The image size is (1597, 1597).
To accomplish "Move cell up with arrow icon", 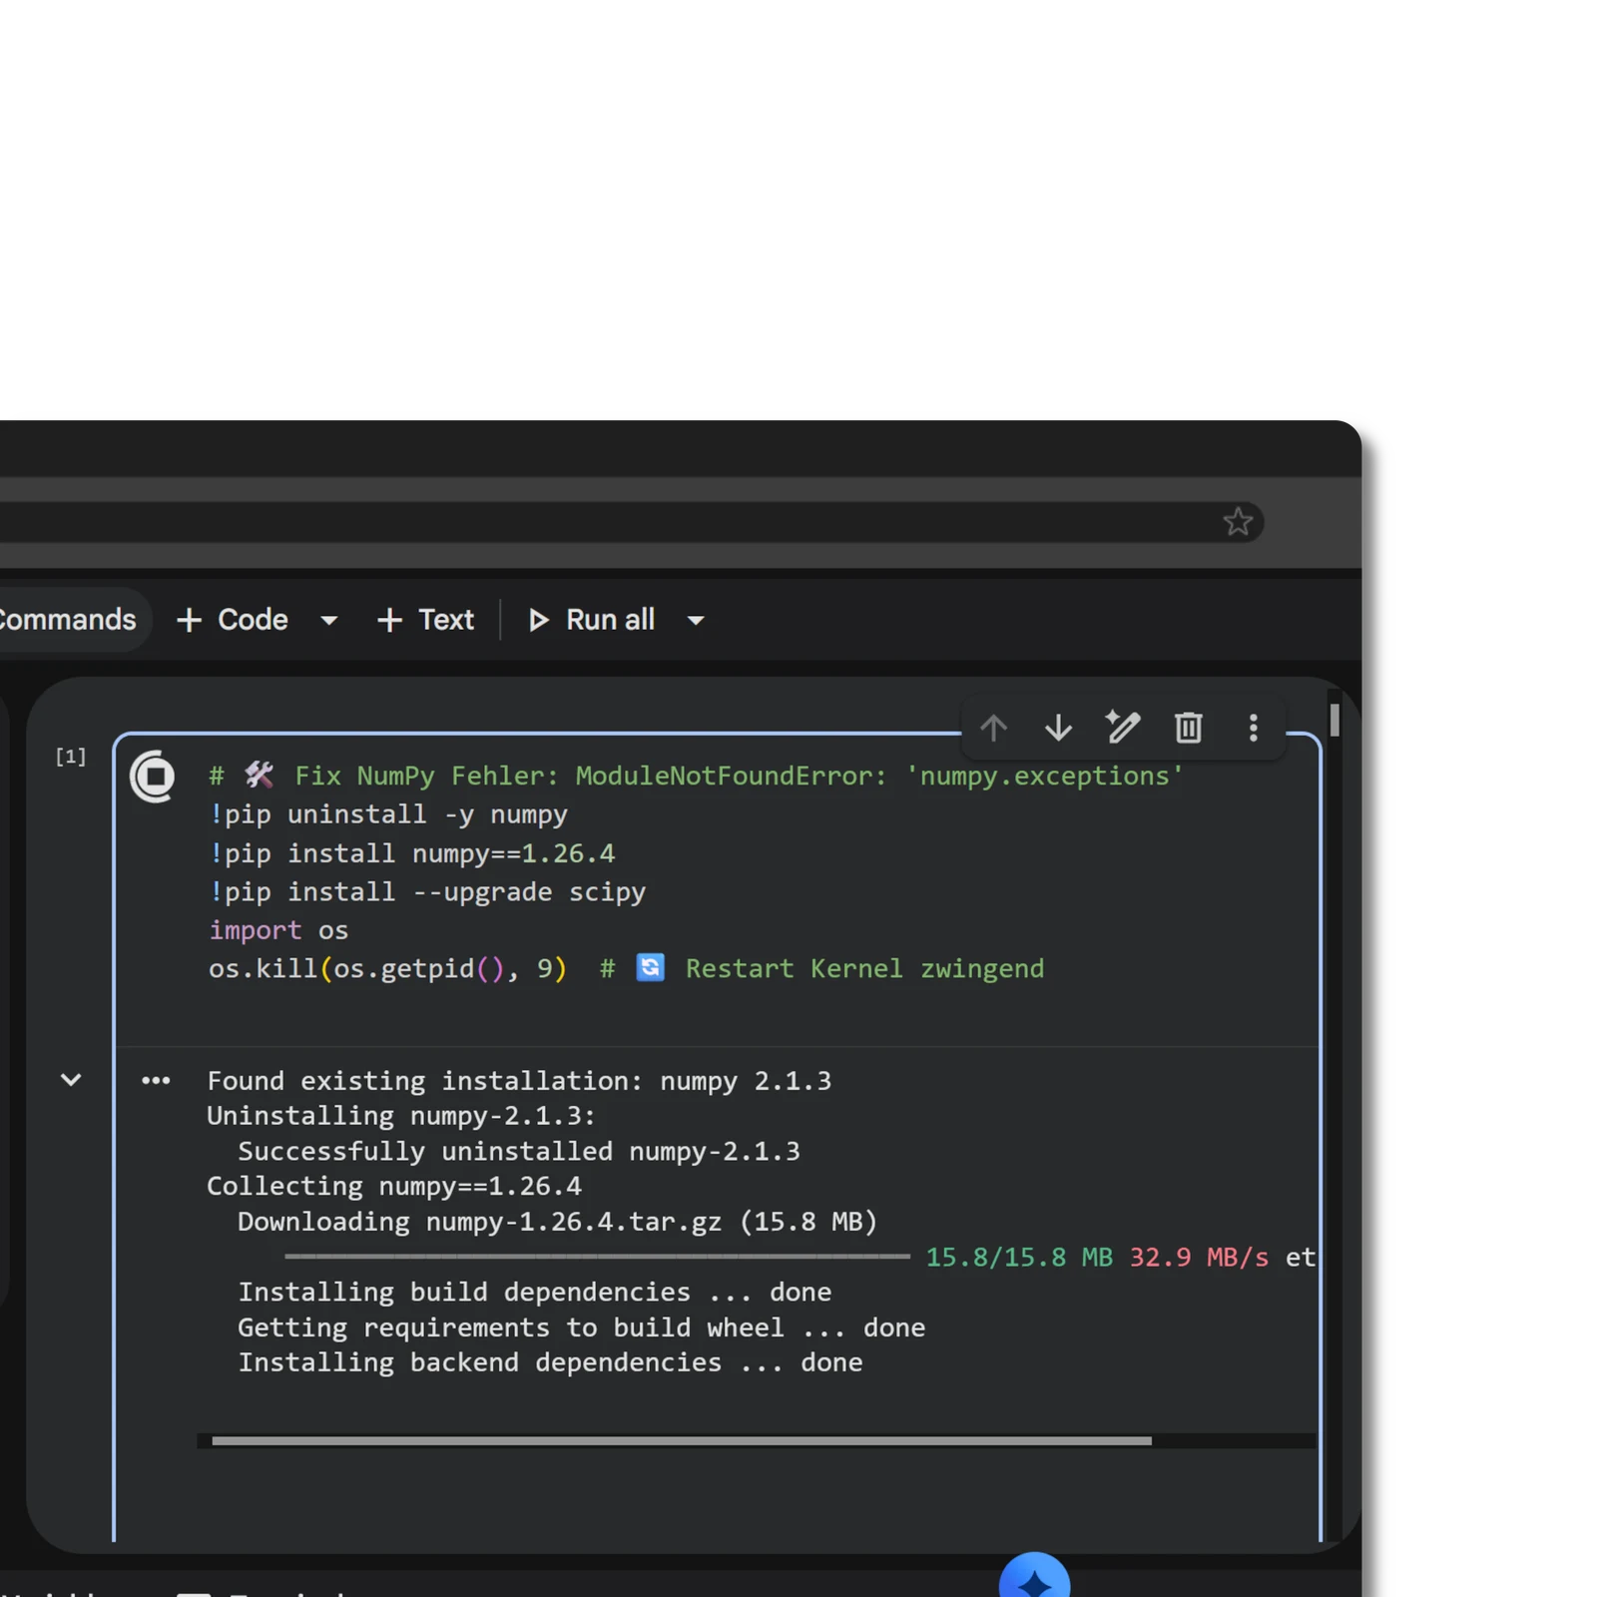I will [993, 728].
